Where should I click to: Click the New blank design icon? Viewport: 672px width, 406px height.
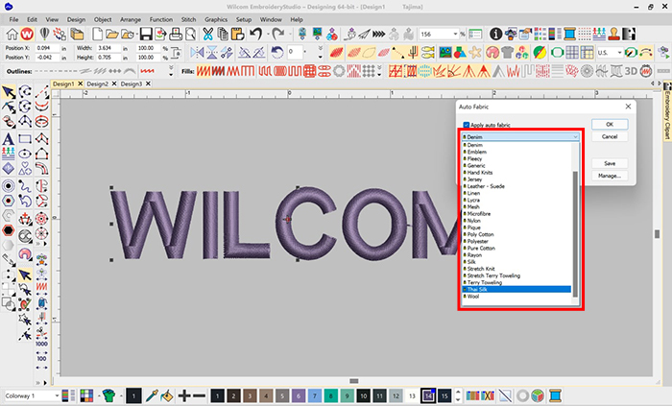pyautogui.click(x=97, y=34)
